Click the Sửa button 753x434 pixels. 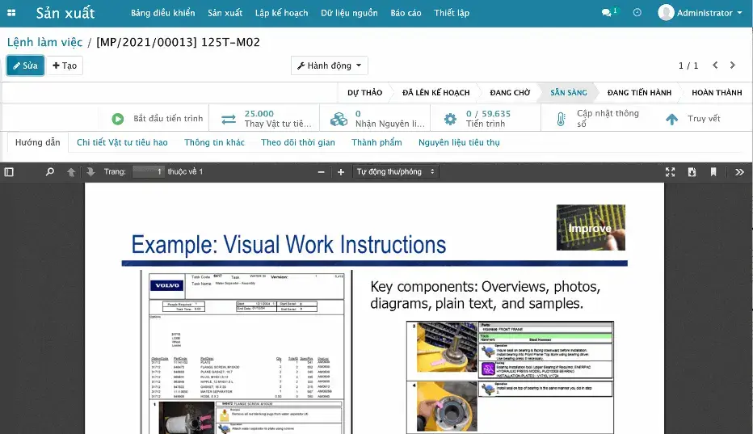coord(25,65)
